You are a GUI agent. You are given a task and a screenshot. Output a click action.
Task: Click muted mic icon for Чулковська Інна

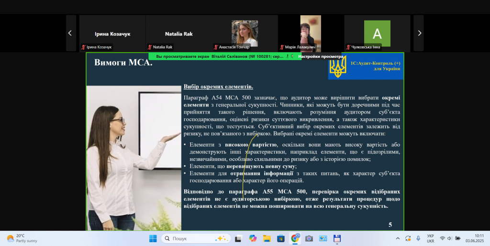(x=348, y=47)
